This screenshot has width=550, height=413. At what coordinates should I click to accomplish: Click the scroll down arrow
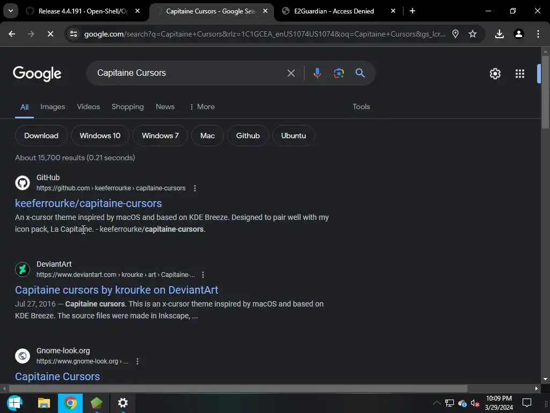545,379
